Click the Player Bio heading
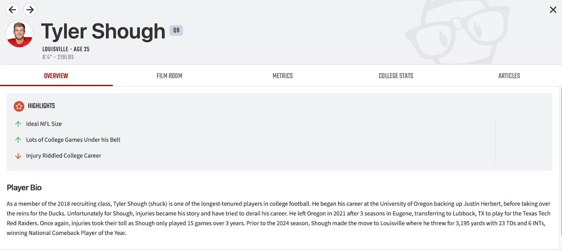 pos(24,188)
